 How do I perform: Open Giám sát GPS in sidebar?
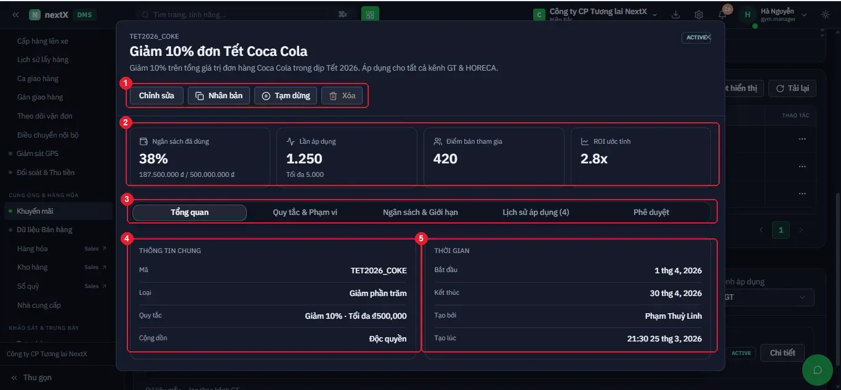[38, 154]
